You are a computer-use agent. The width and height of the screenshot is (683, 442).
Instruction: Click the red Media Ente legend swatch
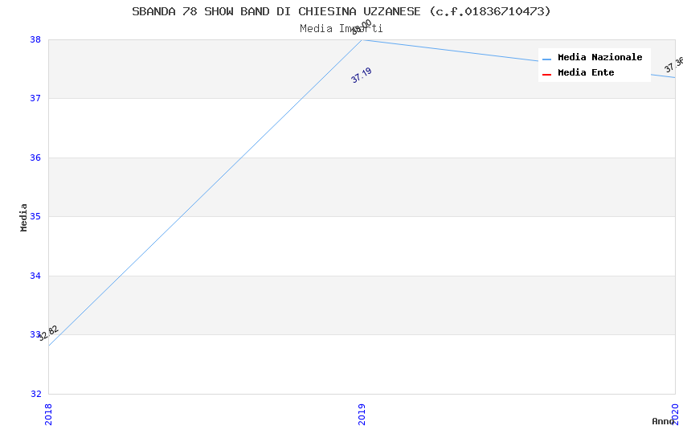click(546, 75)
